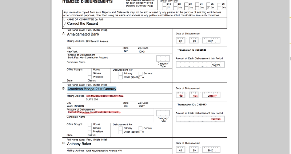Check the 21b category box
Viewport: 291px width, 154px height.
coord(164,4)
